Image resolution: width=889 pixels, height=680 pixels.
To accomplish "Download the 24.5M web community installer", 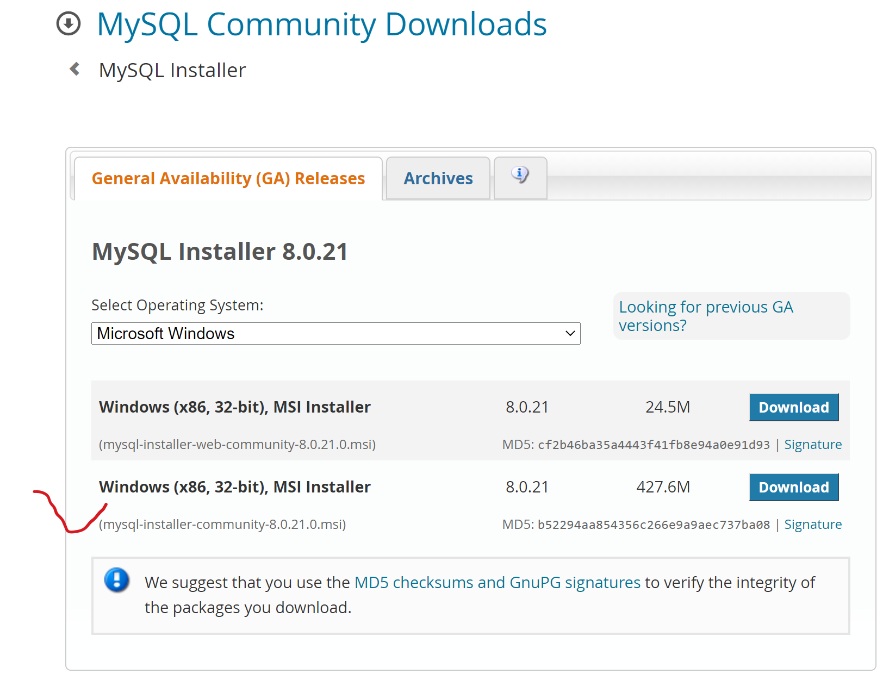I will tap(794, 407).
